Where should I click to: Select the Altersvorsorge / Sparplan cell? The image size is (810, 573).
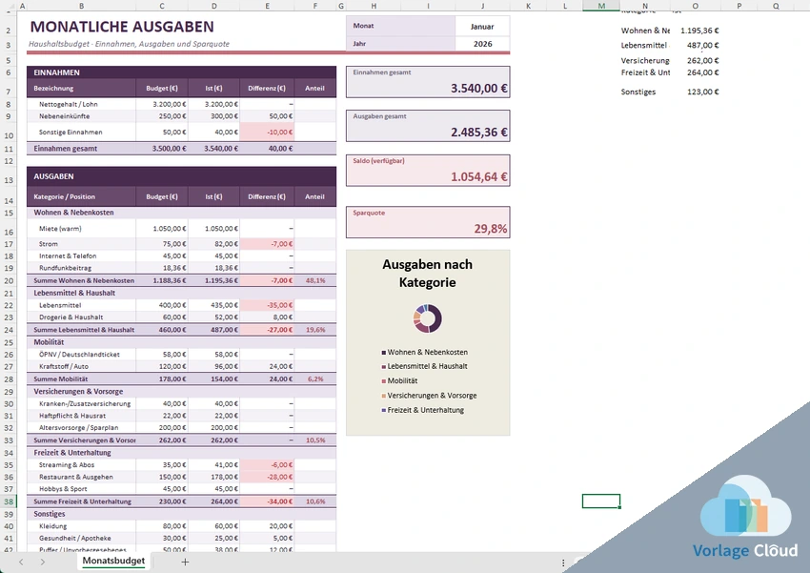point(81,428)
